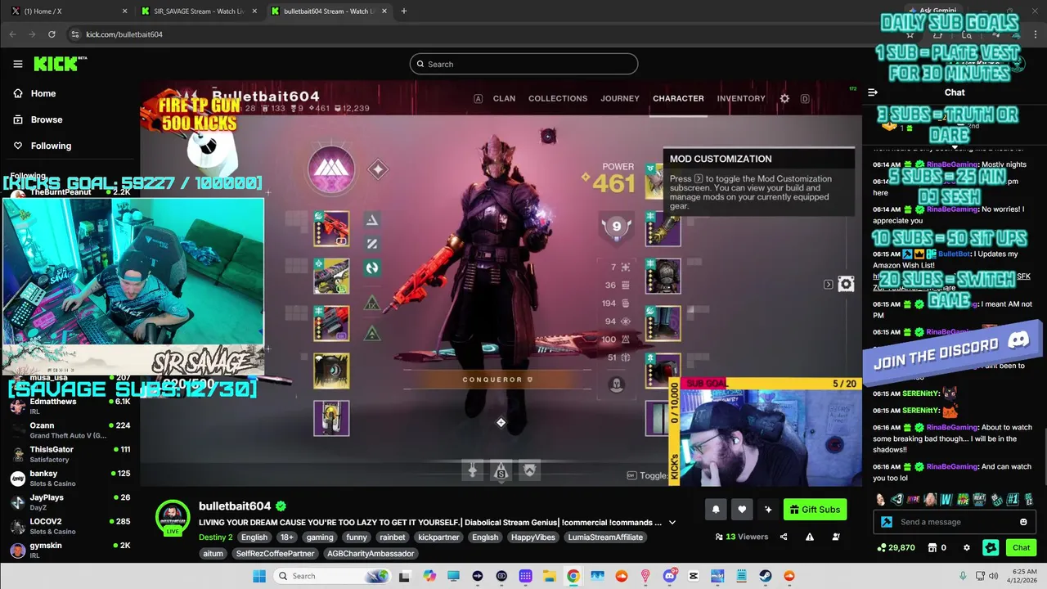Screen dimensions: 1047x589
Task: Open chat settings gear icon
Action: tap(966, 547)
